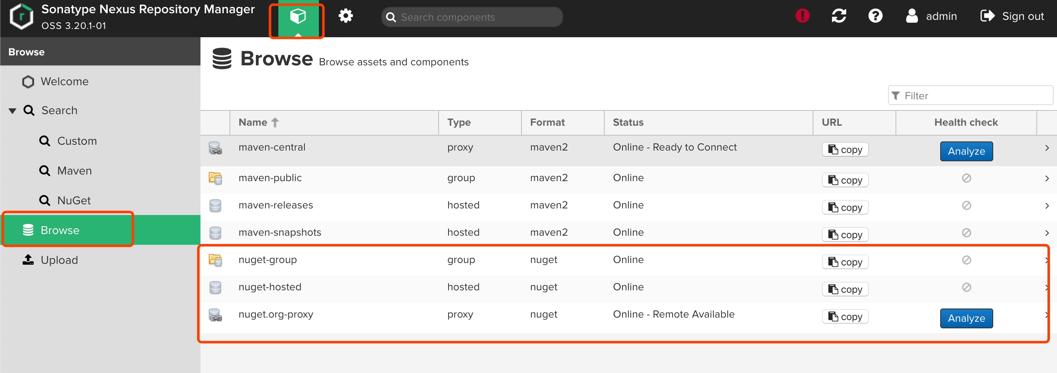Screen dimensions: 1057x373
Task: Sort by the Name column header
Action: [x=334, y=122]
